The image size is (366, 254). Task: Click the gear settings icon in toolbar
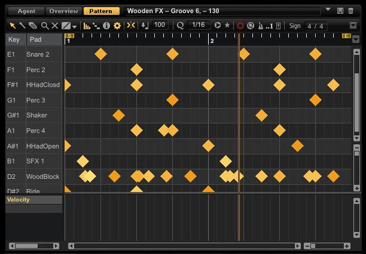coord(117,26)
